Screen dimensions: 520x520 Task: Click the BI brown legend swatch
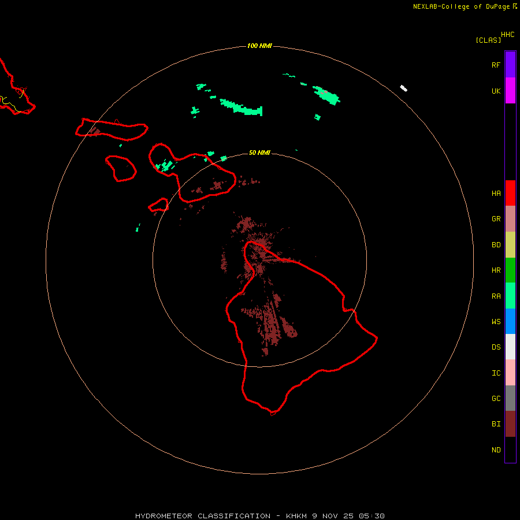(510, 424)
